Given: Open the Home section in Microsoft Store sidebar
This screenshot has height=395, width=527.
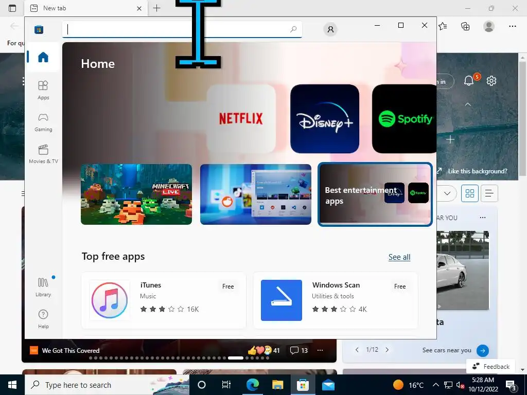Looking at the screenshot, I should 43,57.
